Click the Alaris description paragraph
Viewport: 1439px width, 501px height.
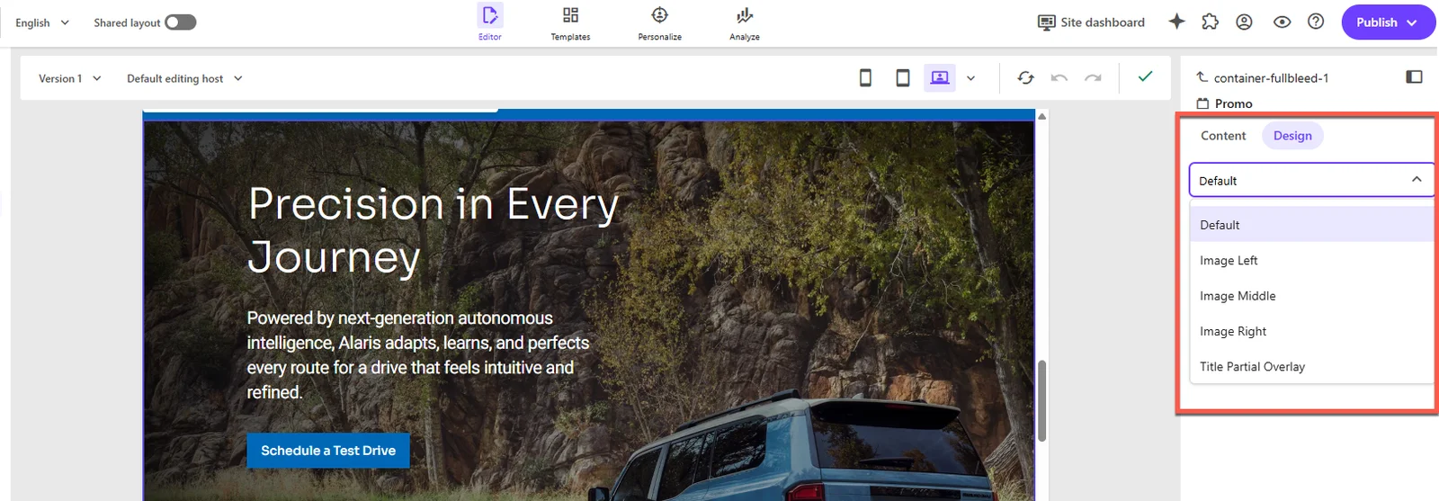(418, 355)
